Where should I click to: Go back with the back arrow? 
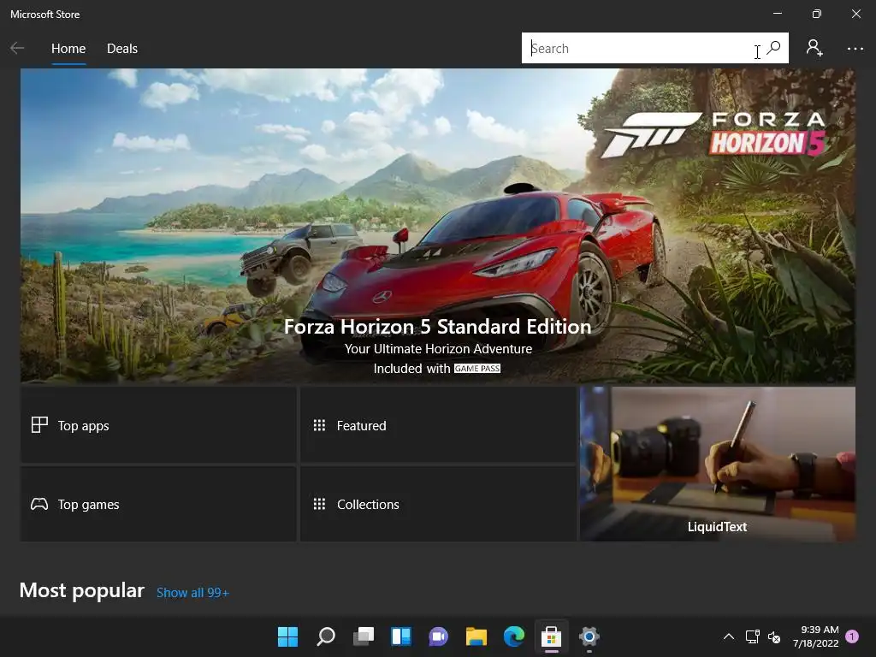17,49
